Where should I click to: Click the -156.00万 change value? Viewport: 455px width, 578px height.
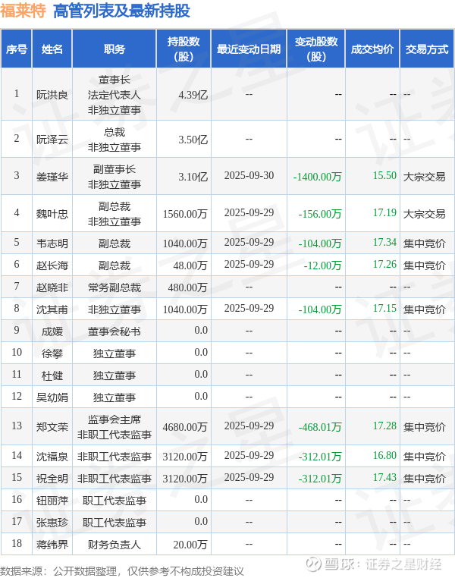[320, 214]
